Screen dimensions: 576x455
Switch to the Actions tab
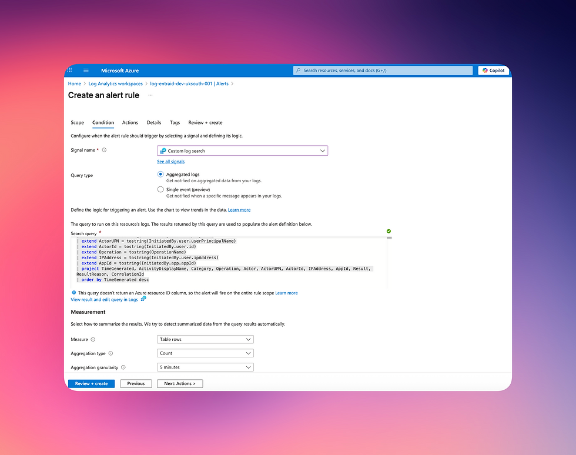click(130, 123)
